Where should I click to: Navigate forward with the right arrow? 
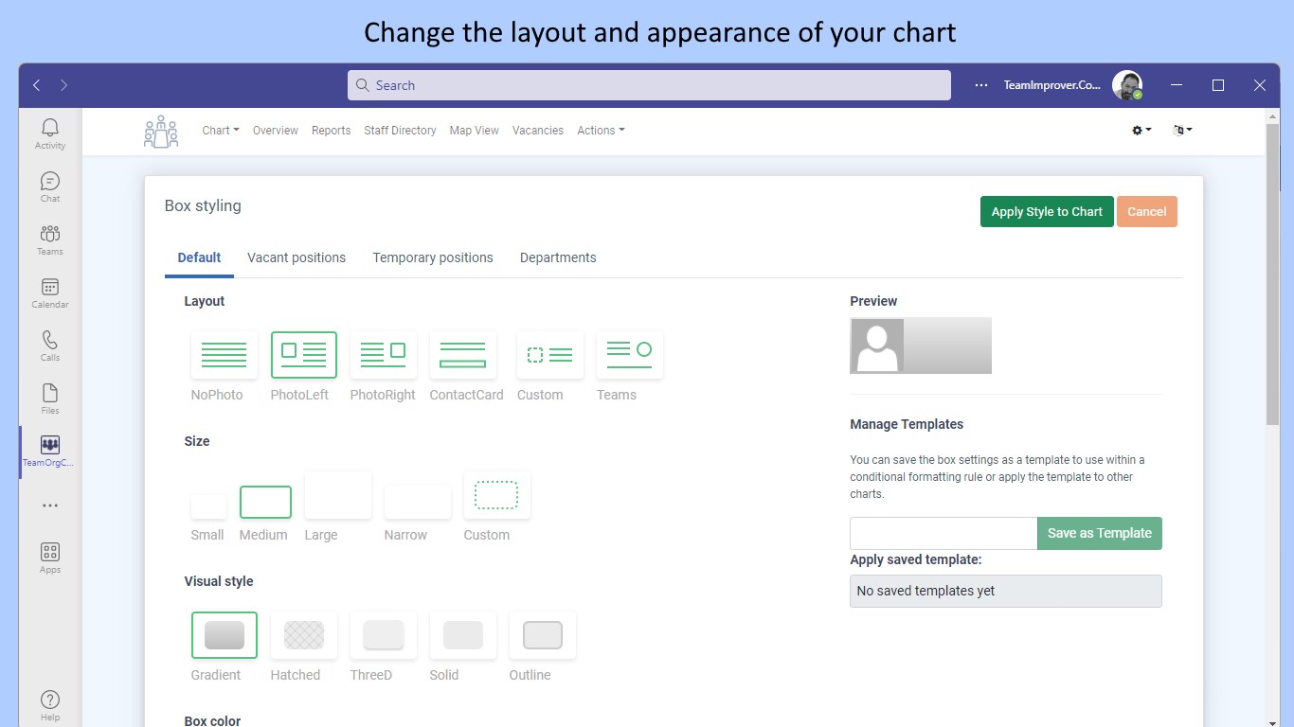(x=64, y=85)
